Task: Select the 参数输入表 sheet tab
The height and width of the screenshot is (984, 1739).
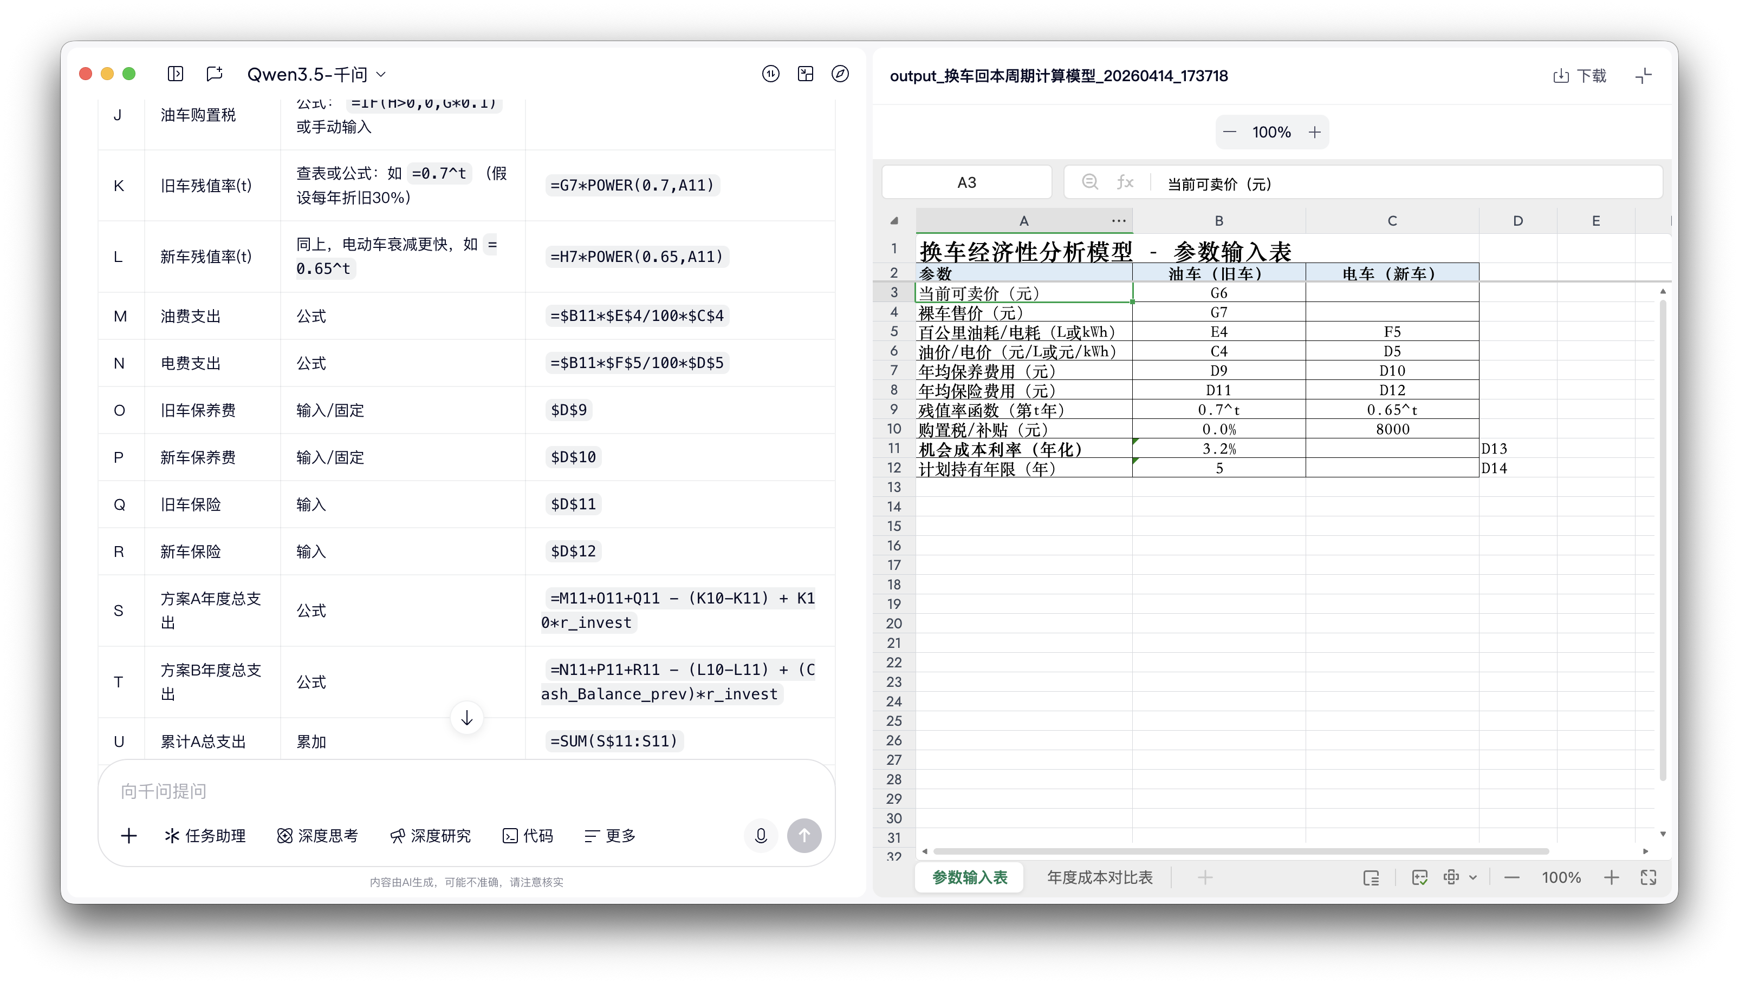Action: 969,877
